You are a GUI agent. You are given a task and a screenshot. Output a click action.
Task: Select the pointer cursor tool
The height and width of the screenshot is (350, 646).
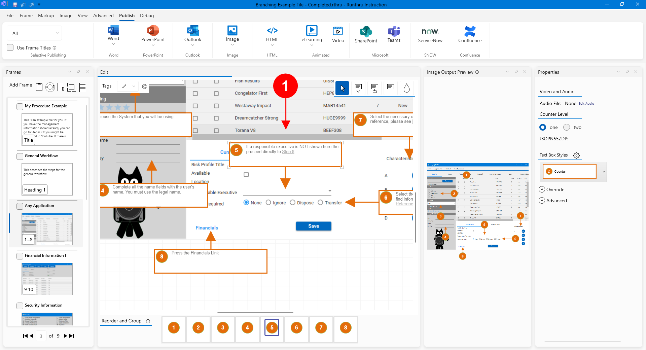tap(342, 88)
